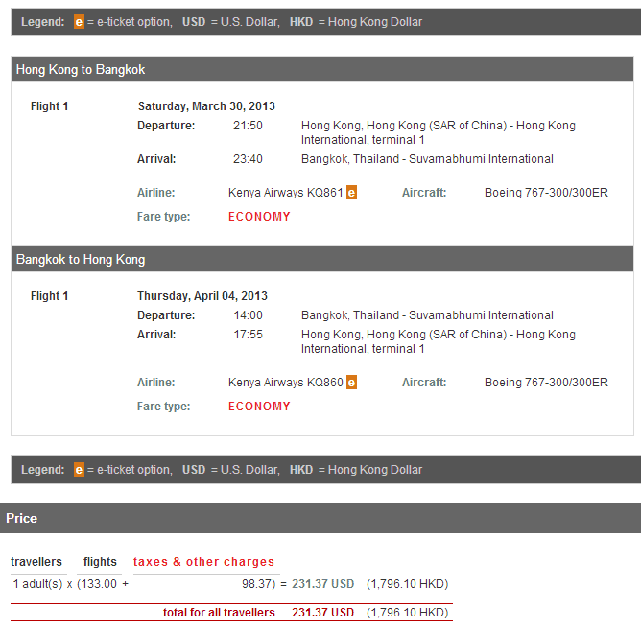The height and width of the screenshot is (628, 641).
Task: Click the Saturday, March 30, 2013 date
Action: pyautogui.click(x=206, y=106)
